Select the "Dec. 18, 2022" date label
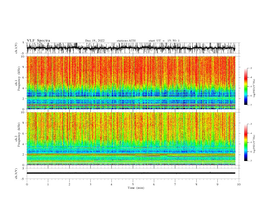269x207 pixels. point(95,41)
